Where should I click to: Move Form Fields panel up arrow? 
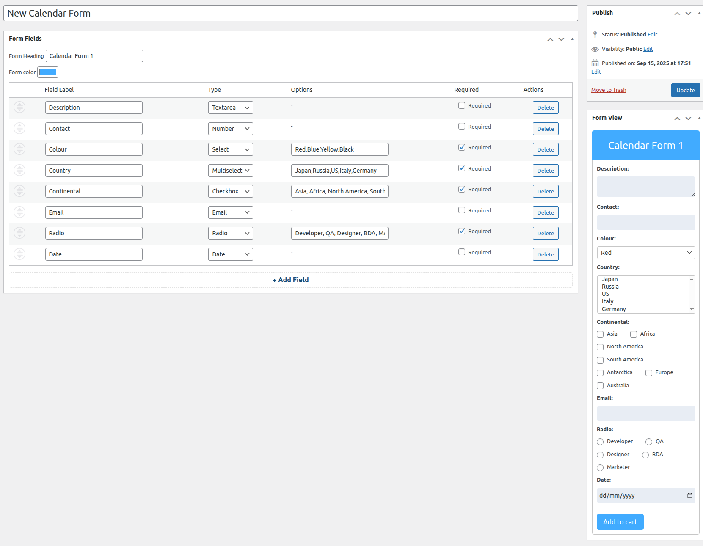[x=550, y=39]
